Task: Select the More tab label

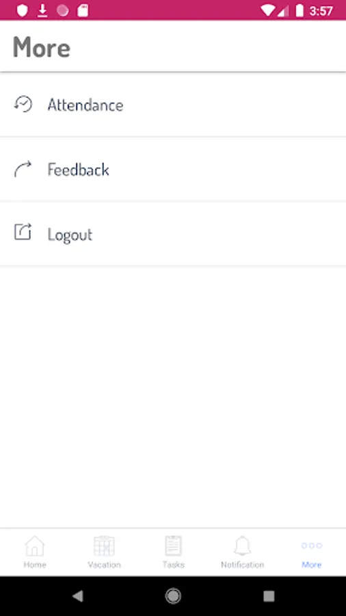Action: pos(312,565)
